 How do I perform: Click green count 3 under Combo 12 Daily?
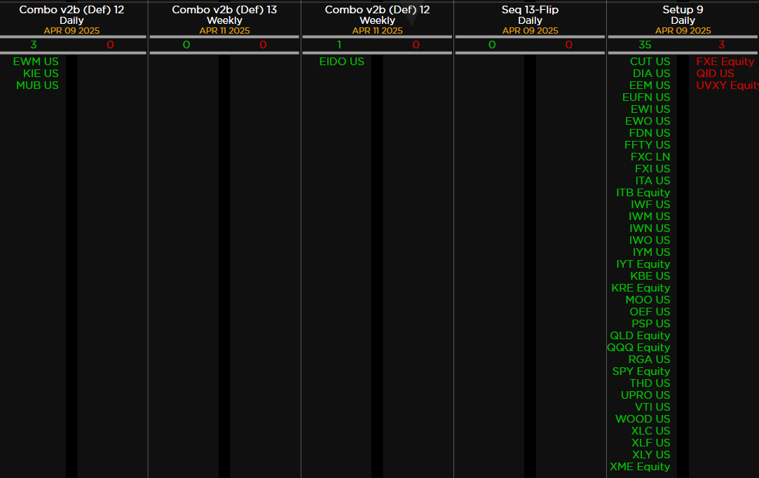coord(34,45)
